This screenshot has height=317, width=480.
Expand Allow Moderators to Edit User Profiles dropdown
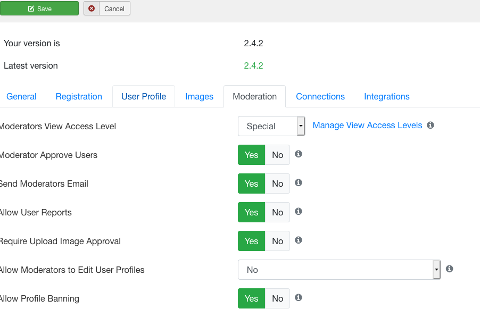pyautogui.click(x=339, y=270)
